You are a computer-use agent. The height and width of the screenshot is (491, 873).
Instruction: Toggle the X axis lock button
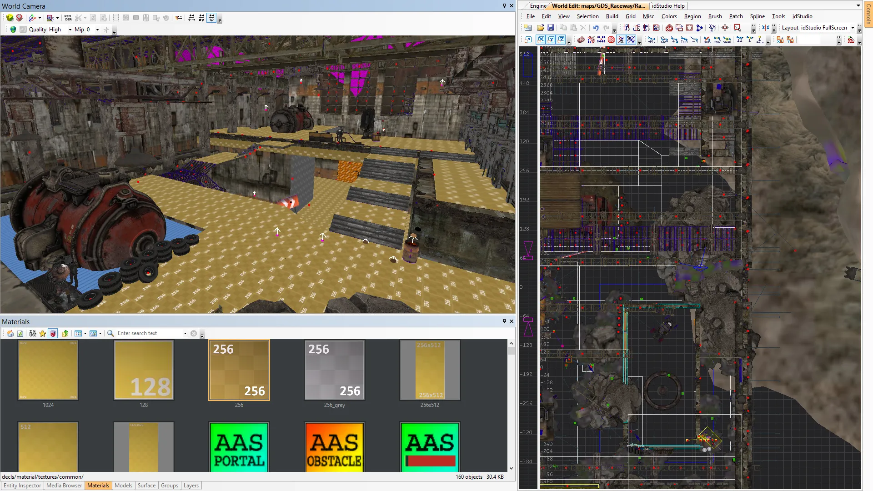541,40
